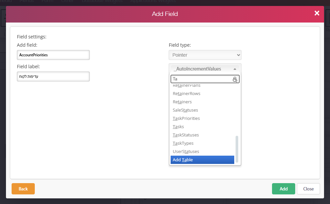
Task: Collapse the _AutoIncrementValues table dropdown
Action: pyautogui.click(x=205, y=69)
